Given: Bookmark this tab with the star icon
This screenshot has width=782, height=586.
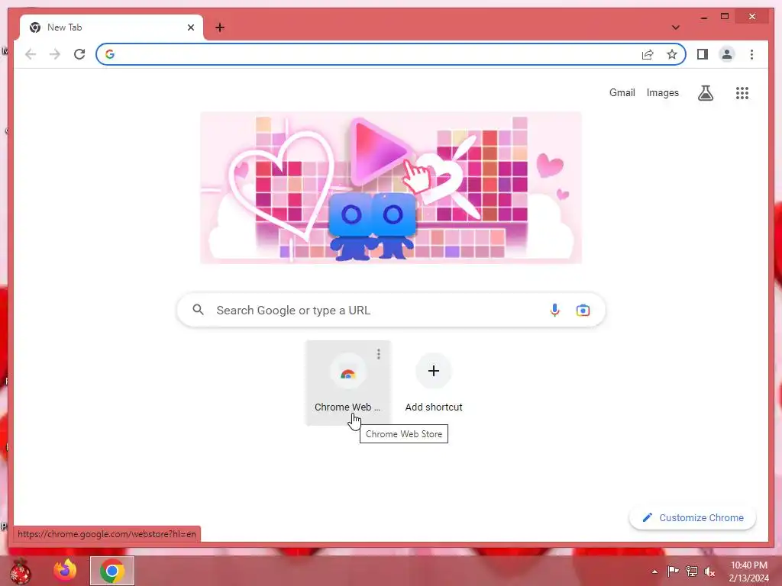Looking at the screenshot, I should coord(672,54).
